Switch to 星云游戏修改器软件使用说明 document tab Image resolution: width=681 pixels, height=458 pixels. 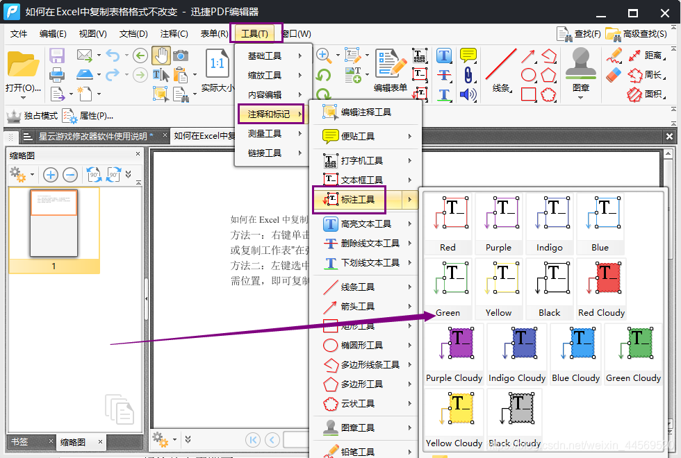point(93,136)
